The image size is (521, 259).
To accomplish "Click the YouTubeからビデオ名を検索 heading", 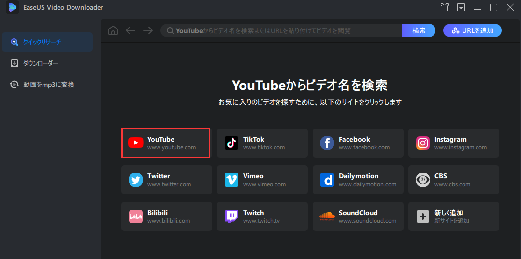I will tap(310, 86).
